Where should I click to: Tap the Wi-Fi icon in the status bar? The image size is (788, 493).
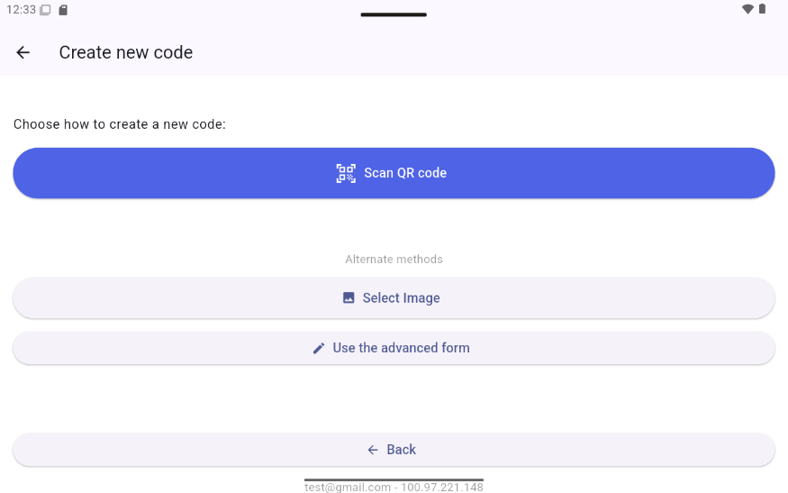(x=747, y=9)
